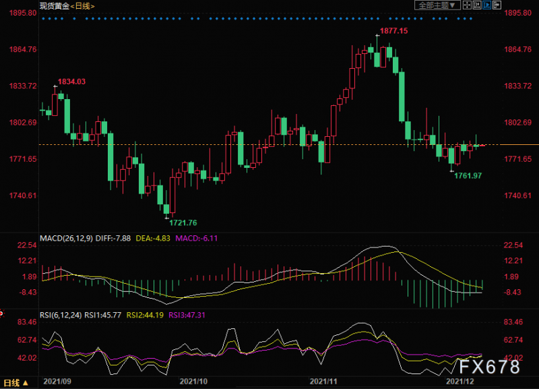Click the <日线> period label in chart title
This screenshot has width=539, height=389.
(83, 6)
